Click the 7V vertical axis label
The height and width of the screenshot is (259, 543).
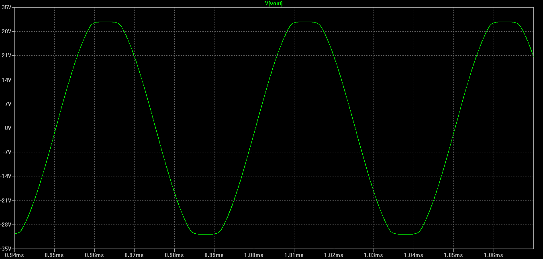point(8,104)
